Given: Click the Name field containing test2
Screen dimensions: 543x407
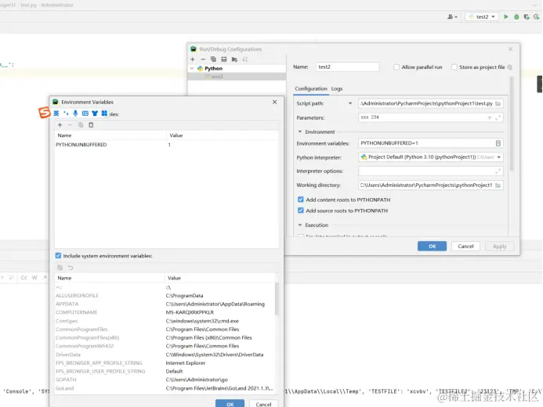Looking at the screenshot, I should click(347, 67).
